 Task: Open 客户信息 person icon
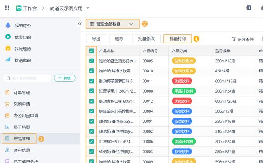point(7,150)
